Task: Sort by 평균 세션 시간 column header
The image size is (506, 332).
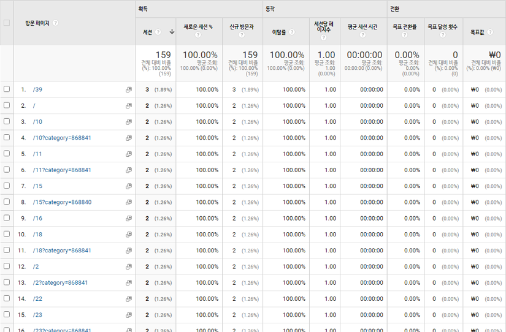Action: (362, 27)
